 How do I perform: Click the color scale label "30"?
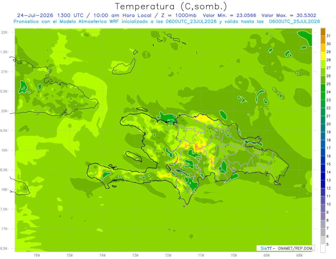[x=328, y=44]
